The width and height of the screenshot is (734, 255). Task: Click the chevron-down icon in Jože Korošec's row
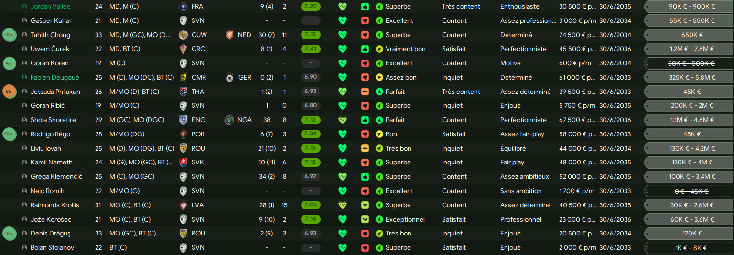click(x=365, y=220)
